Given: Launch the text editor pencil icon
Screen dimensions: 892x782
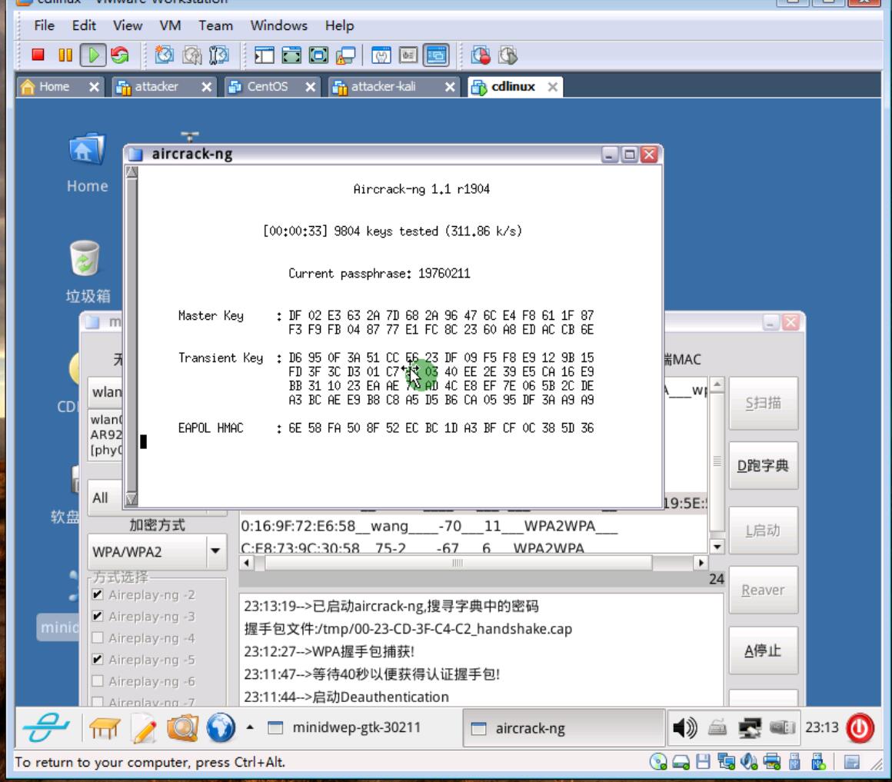Looking at the screenshot, I should (144, 728).
